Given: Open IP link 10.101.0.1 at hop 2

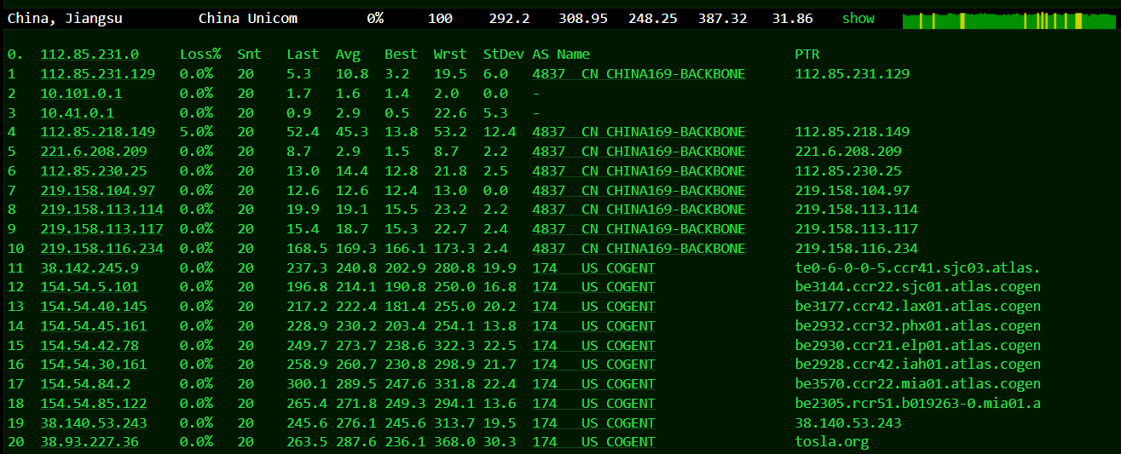Looking at the screenshot, I should click(81, 94).
